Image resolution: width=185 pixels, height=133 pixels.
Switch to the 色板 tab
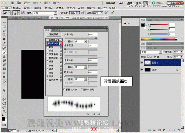pyautogui.click(x=149, y=20)
